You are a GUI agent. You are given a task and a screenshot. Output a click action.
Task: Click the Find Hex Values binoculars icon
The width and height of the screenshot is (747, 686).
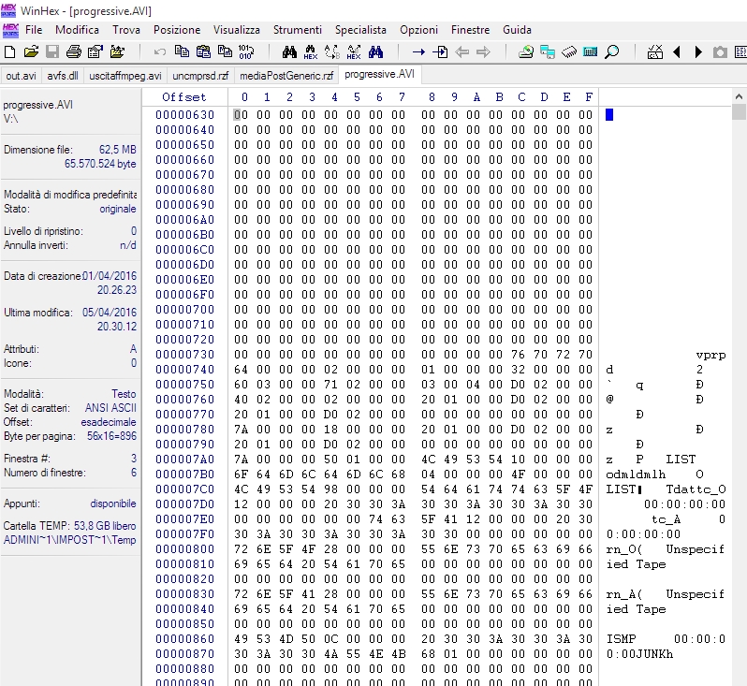click(311, 51)
